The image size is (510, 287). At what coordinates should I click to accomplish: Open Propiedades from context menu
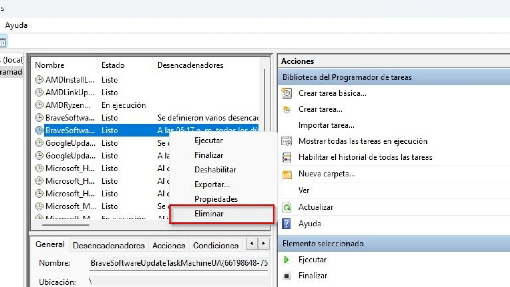[216, 199]
